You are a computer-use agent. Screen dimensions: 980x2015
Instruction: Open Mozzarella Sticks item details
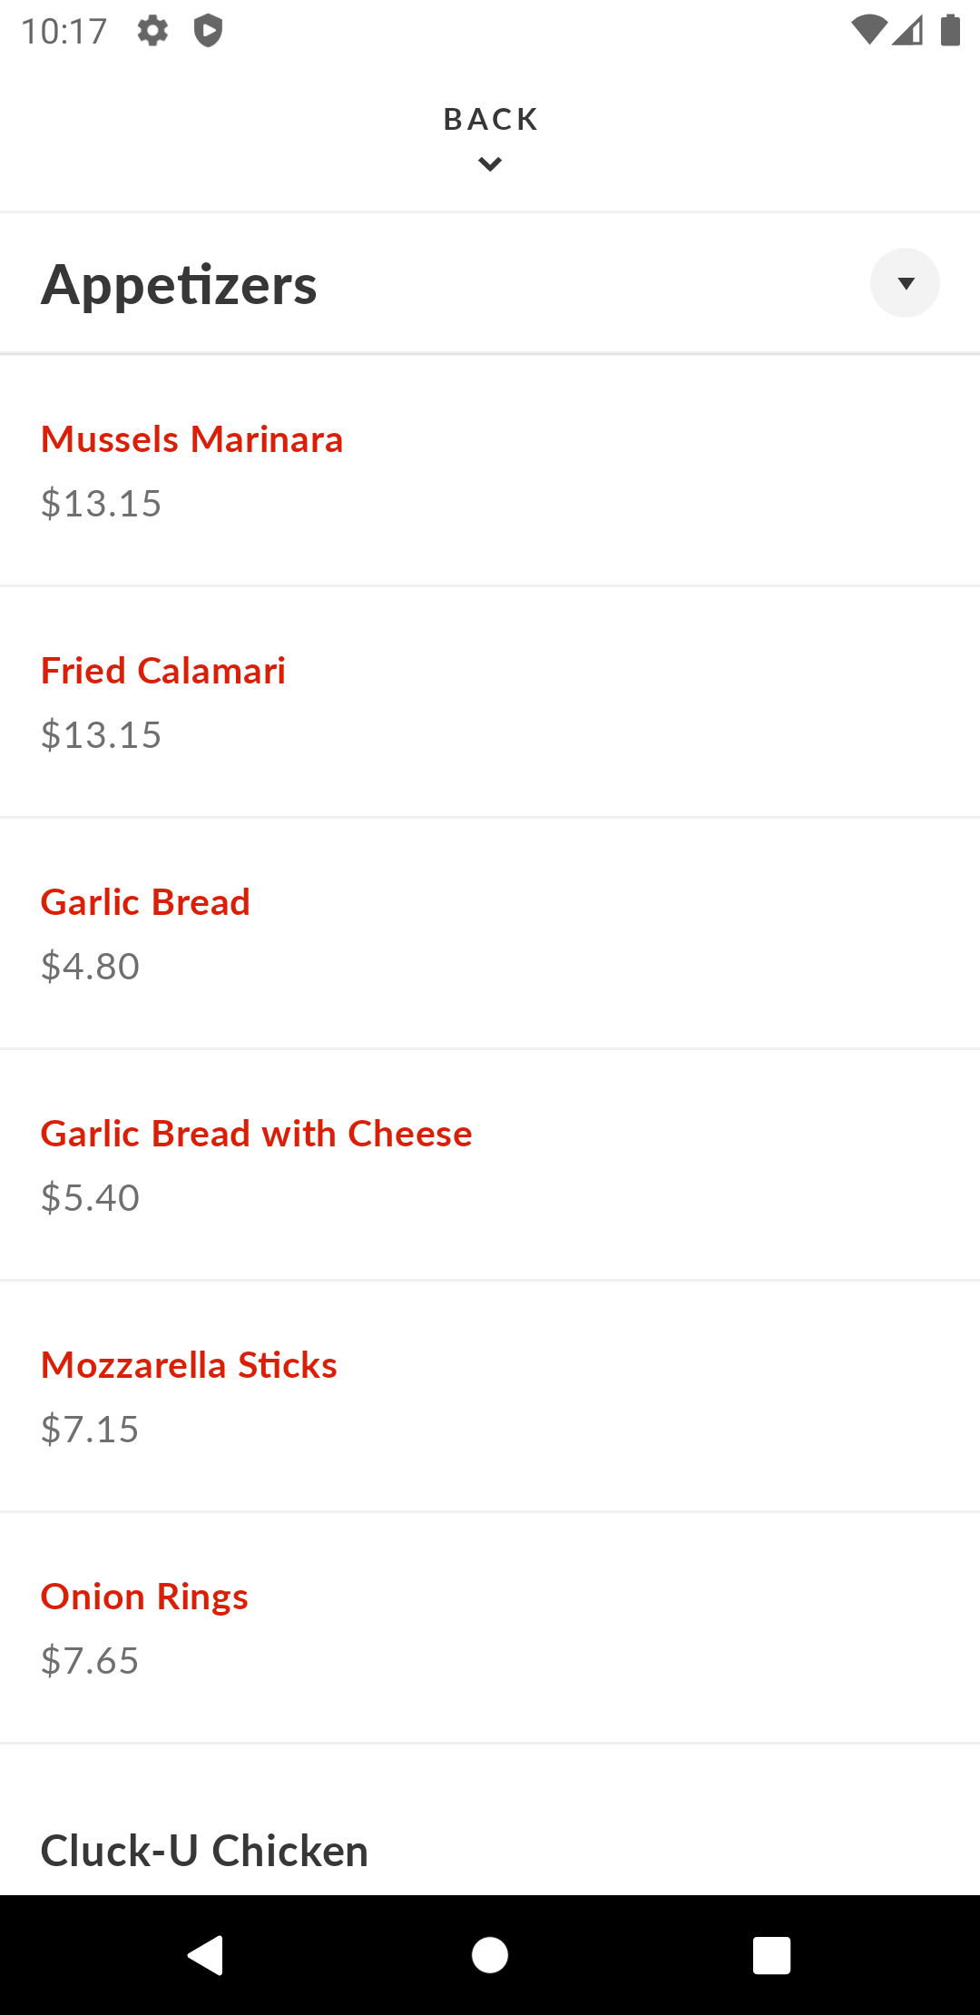189,1365
